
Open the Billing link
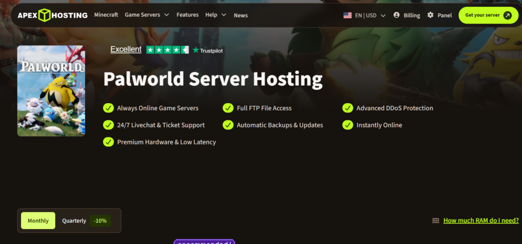tap(412, 15)
